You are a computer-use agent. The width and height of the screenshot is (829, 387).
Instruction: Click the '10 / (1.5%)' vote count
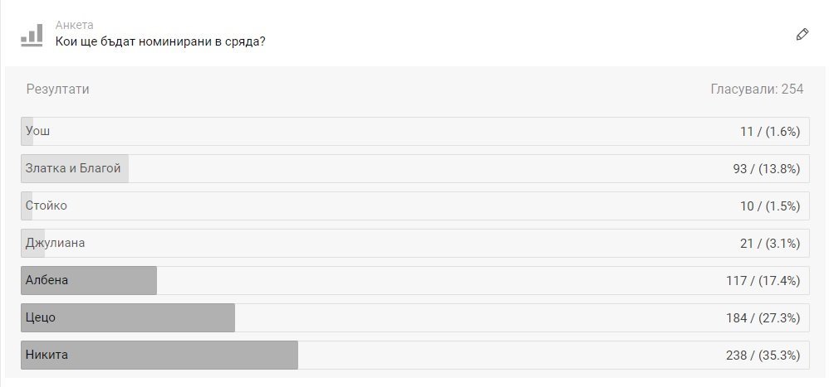tap(769, 206)
